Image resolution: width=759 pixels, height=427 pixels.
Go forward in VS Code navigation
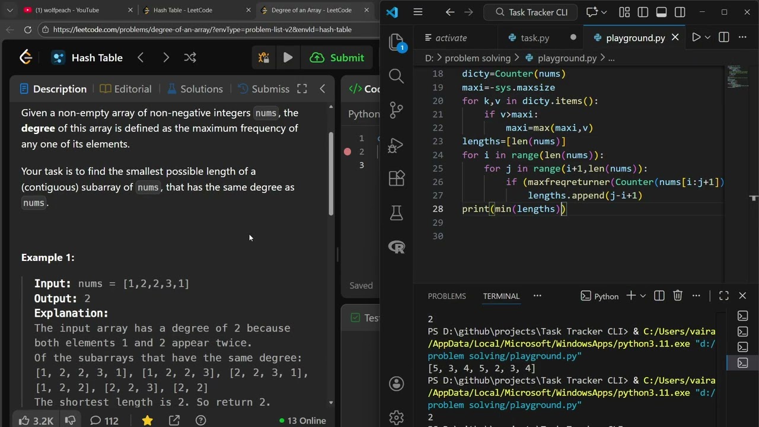coord(469,12)
